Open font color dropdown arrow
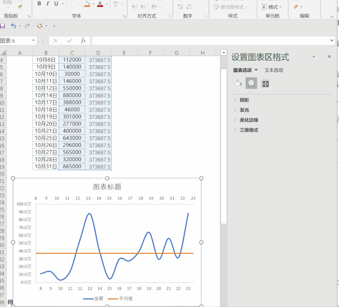Image resolution: width=339 pixels, height=307 pixels. (107, 4)
